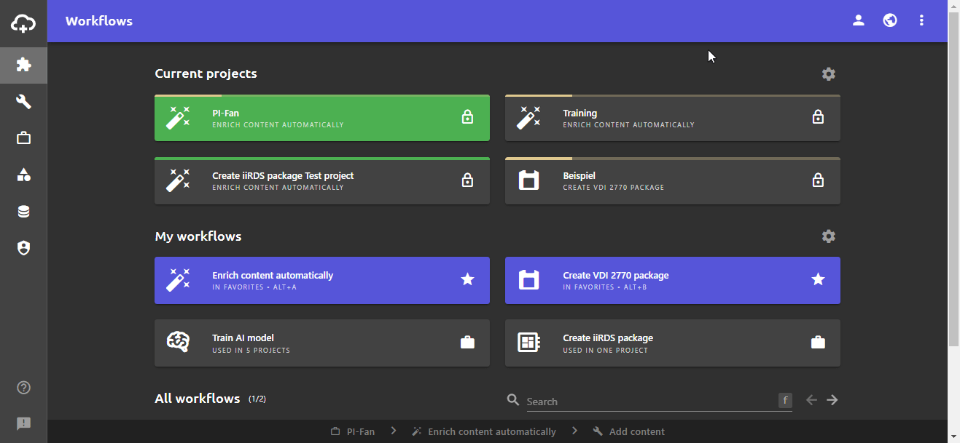The image size is (960, 443).
Task: Go to next page of All workflows
Action: point(832,400)
